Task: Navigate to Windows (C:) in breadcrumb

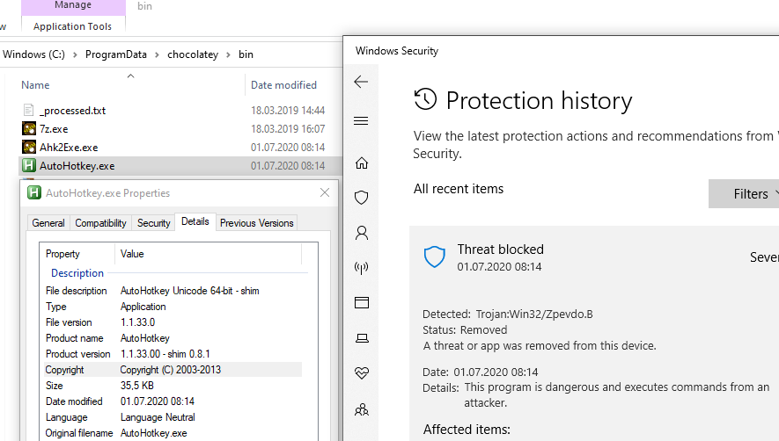Action: pos(33,54)
